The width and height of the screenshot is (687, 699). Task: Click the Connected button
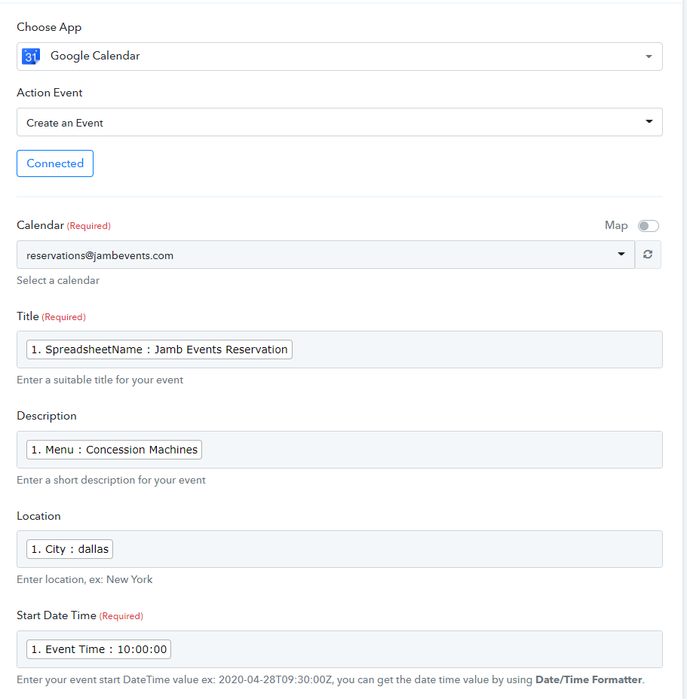coord(55,163)
